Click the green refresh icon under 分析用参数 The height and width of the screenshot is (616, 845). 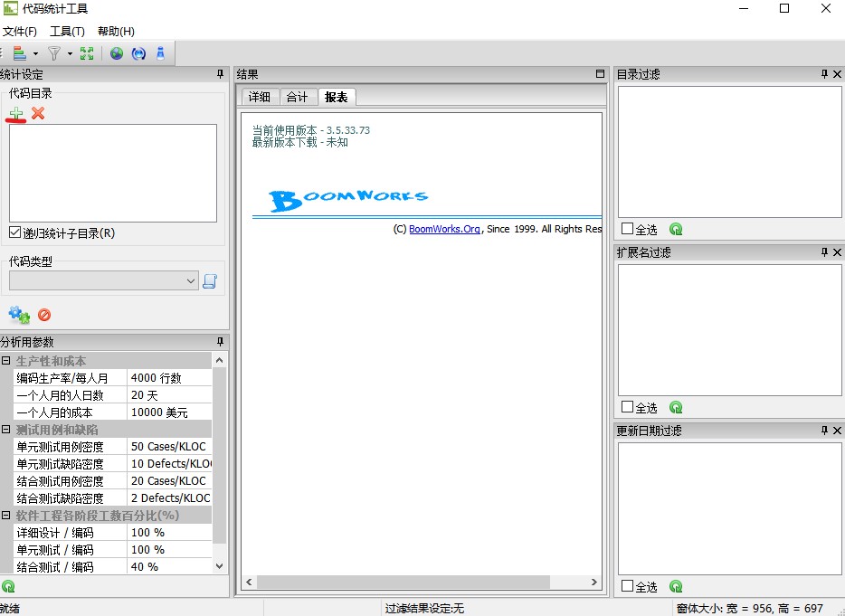pyautogui.click(x=8, y=586)
